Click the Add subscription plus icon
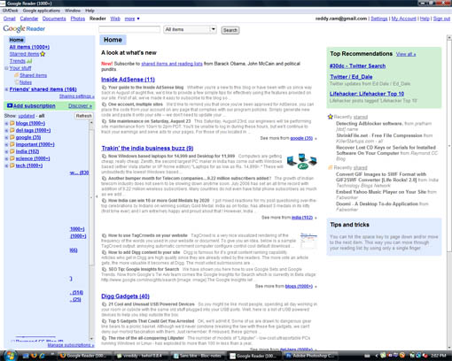Viewport: 452px width, 361px height. [x=10, y=105]
